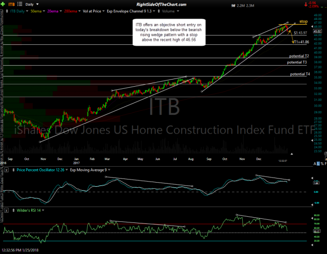This screenshot has height=254, width=327.
Task: Click bottom scale arrow in RSI pane
Action: 312,245
